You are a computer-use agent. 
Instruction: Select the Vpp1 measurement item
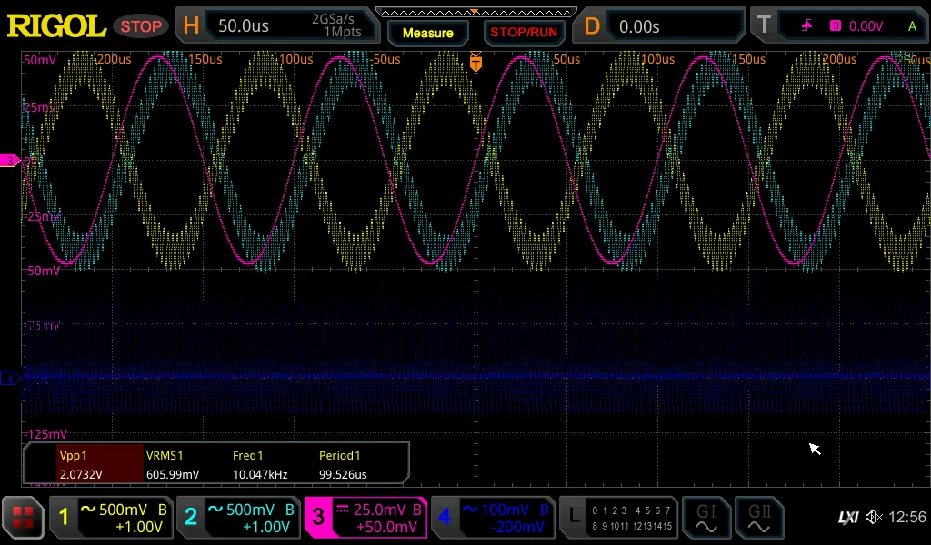pyautogui.click(x=100, y=464)
